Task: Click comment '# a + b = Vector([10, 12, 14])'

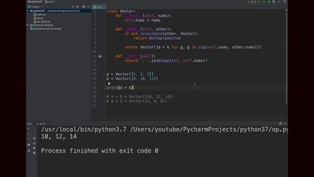Action: point(140,96)
